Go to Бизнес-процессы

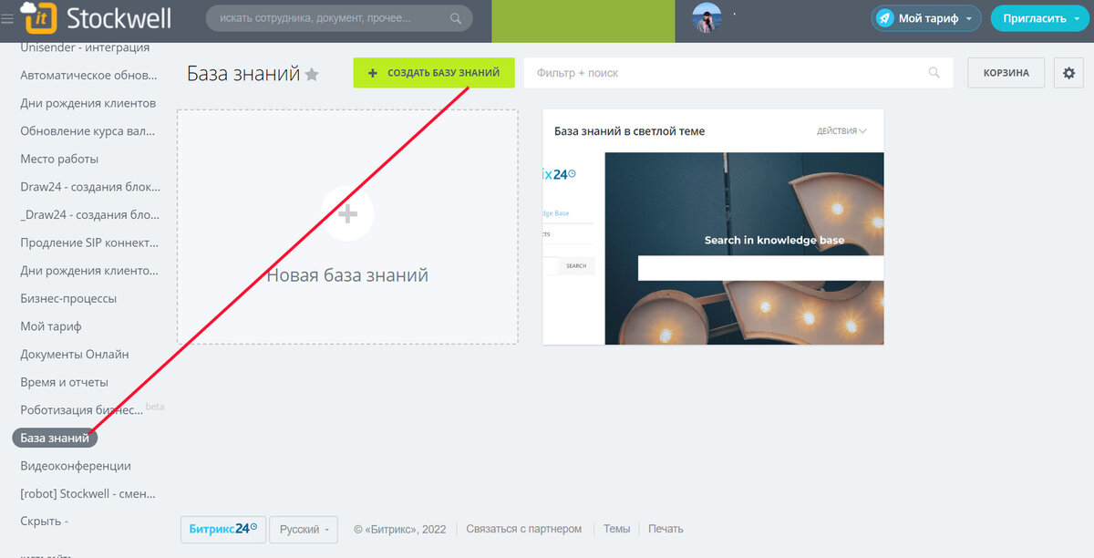tap(68, 298)
